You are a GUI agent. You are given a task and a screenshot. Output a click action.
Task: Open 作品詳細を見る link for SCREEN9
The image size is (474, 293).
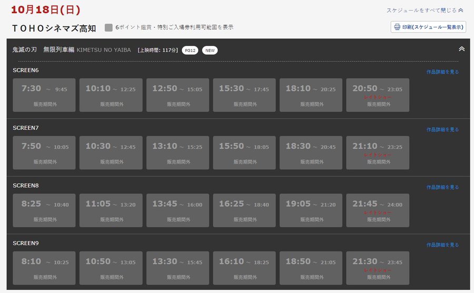tap(442, 245)
